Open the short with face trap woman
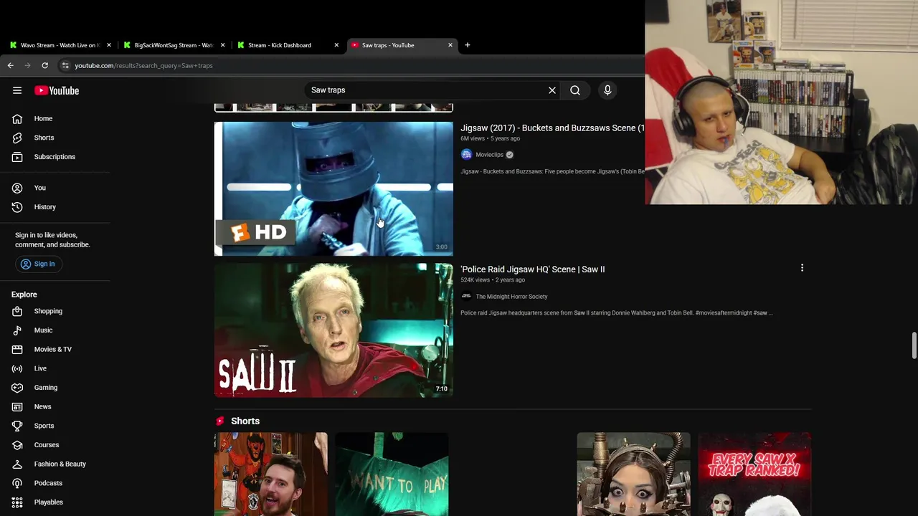Image resolution: width=918 pixels, height=516 pixels. 634,474
